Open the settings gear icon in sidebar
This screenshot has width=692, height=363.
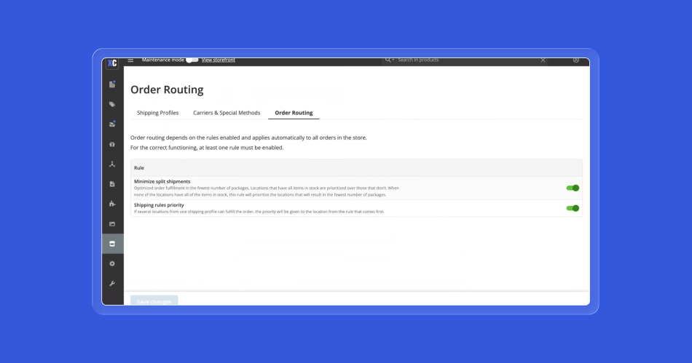112,263
